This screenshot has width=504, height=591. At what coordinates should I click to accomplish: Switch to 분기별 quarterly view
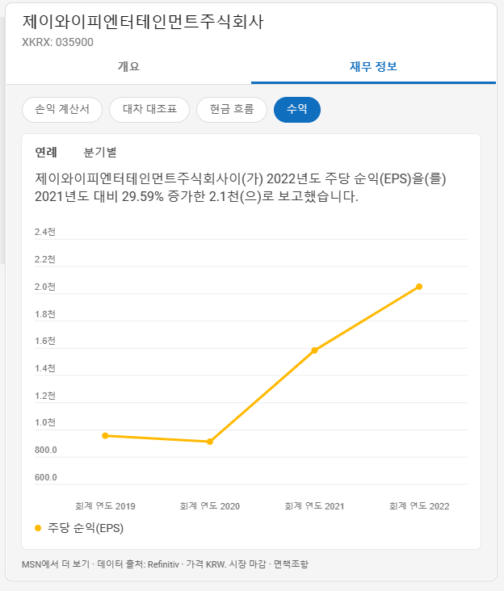[x=100, y=153]
